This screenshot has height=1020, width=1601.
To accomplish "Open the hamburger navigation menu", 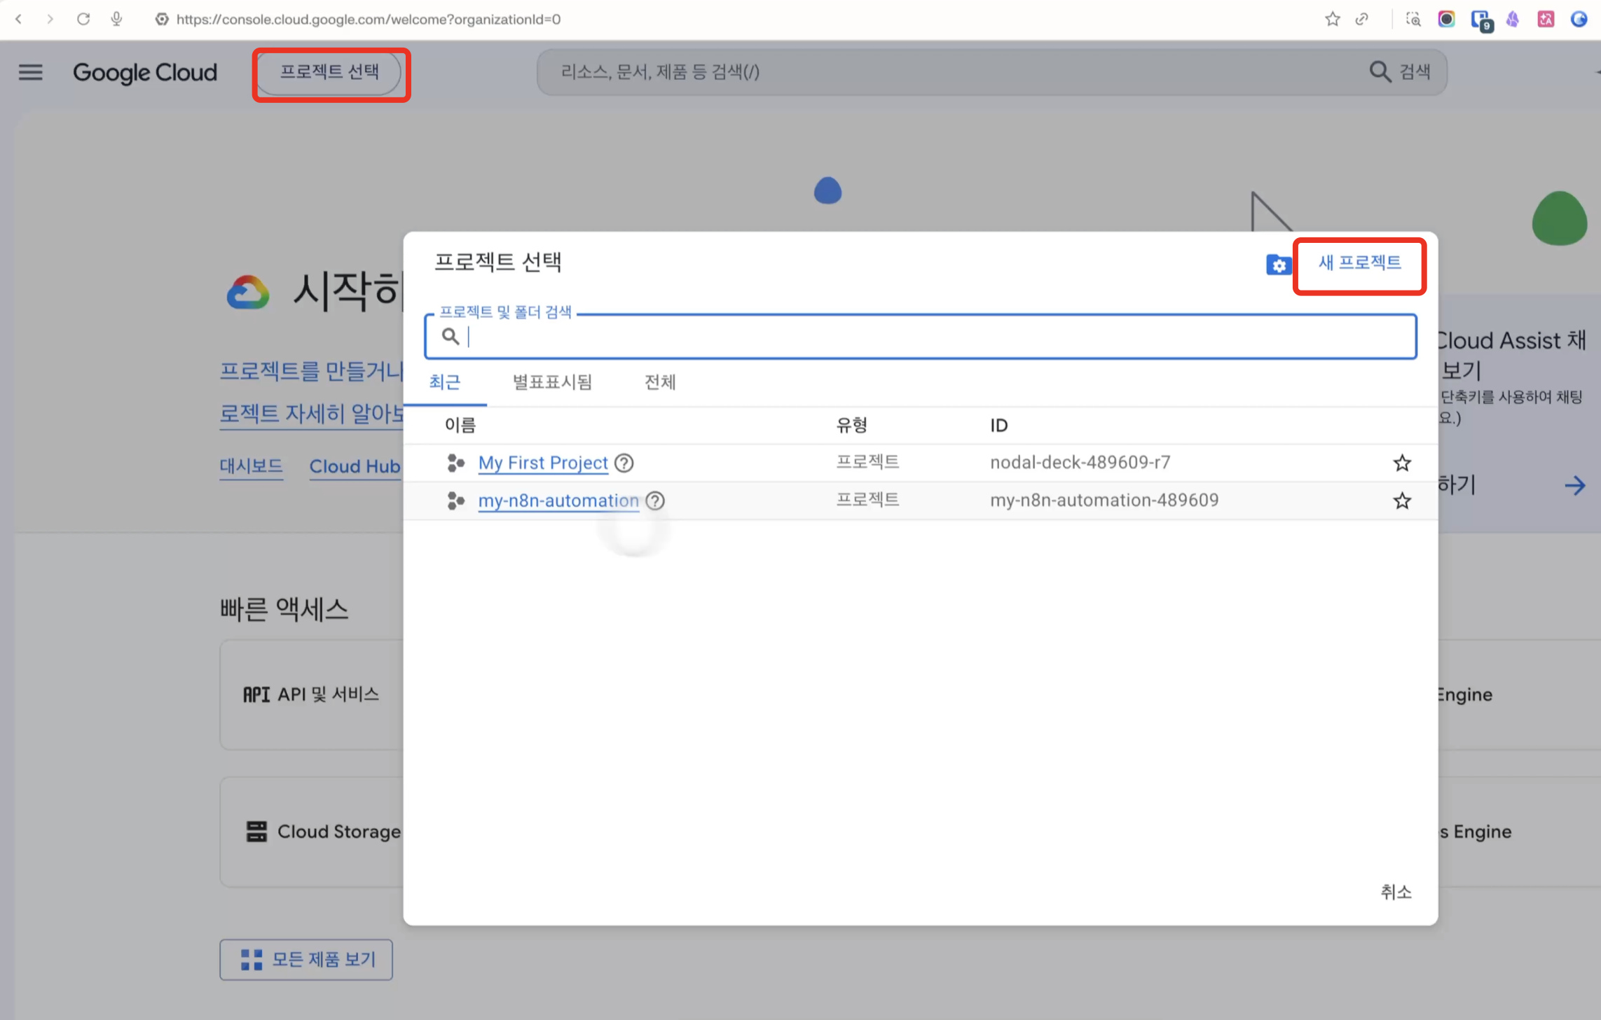I will tap(30, 72).
